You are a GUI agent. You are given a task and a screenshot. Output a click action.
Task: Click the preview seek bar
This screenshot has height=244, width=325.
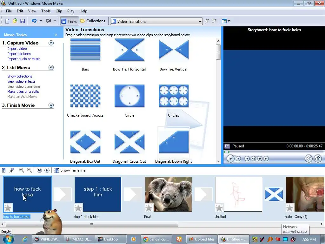(274, 152)
